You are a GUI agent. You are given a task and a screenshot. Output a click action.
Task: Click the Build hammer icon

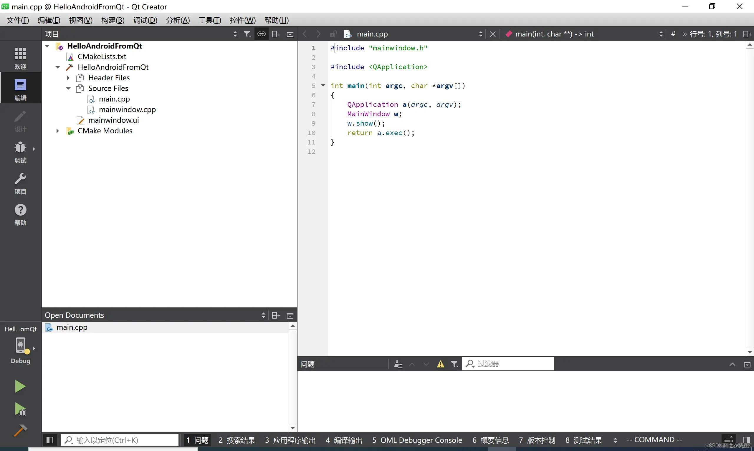click(x=20, y=431)
